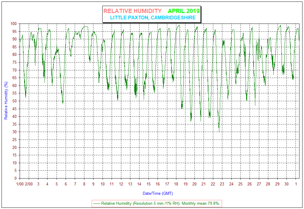Click the x-axis date label 7

[x=75, y=184]
